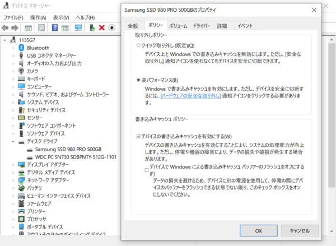Screen dimensions: 336x246
Task: Click the ディスプレイ アダプター icon
Action: tap(21, 165)
